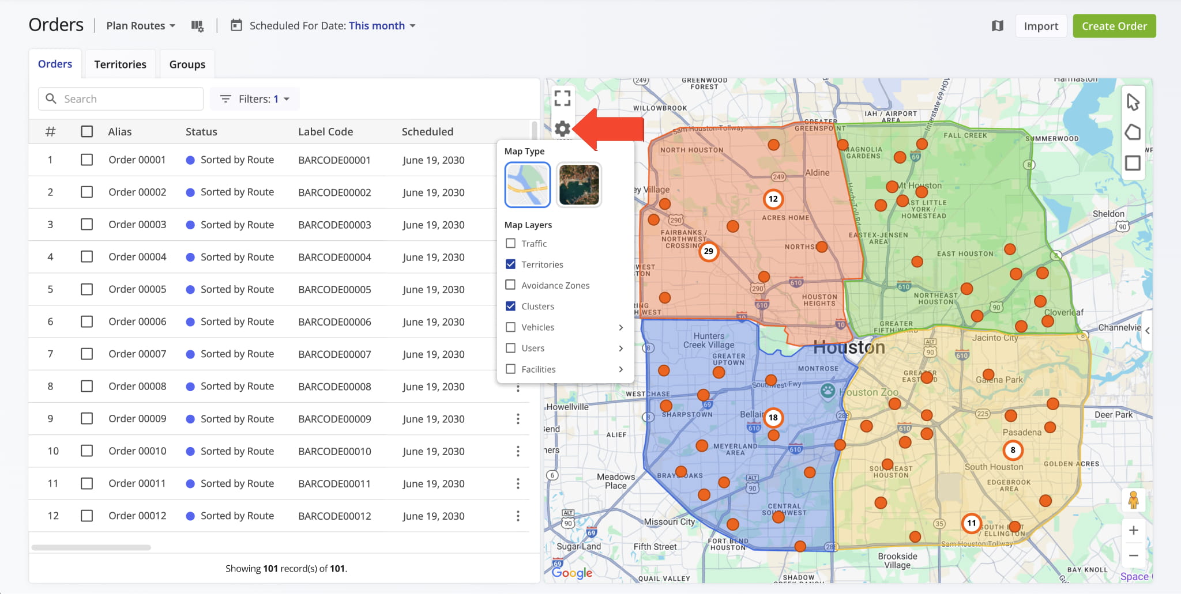Click the Order 00003 alias text
This screenshot has height=594, width=1181.
tap(137, 224)
